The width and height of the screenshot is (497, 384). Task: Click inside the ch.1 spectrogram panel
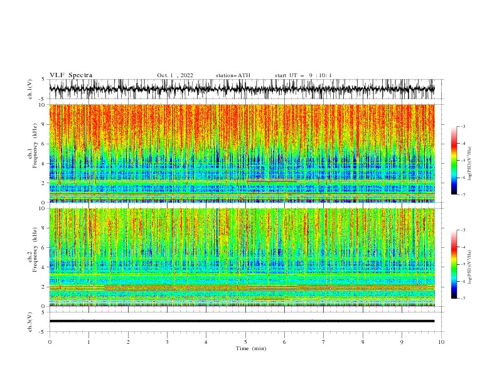point(242,153)
